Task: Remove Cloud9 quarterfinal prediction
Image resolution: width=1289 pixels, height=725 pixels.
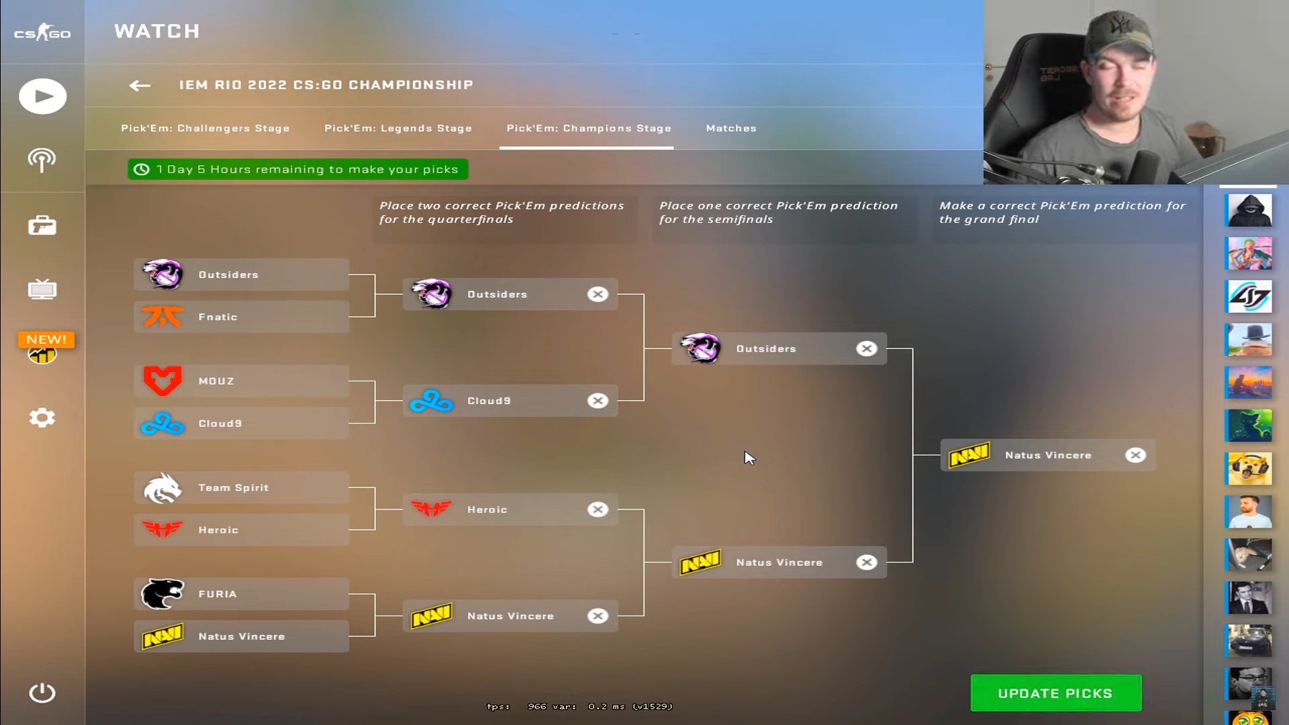Action: coord(598,400)
